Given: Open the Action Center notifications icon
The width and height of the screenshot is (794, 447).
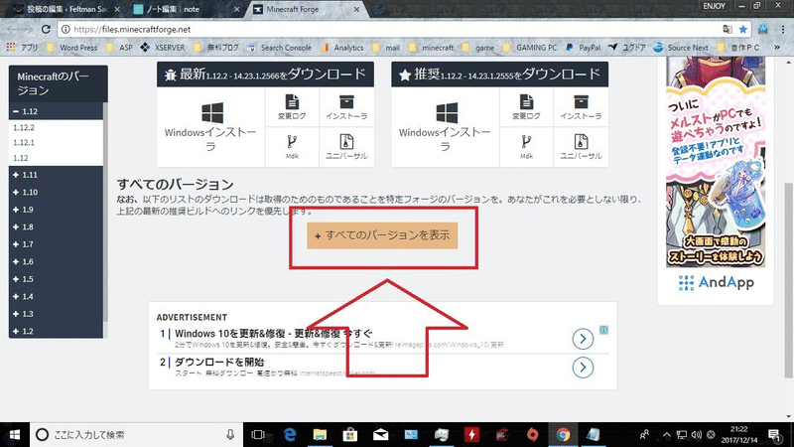Looking at the screenshot, I should pyautogui.click(x=774, y=435).
